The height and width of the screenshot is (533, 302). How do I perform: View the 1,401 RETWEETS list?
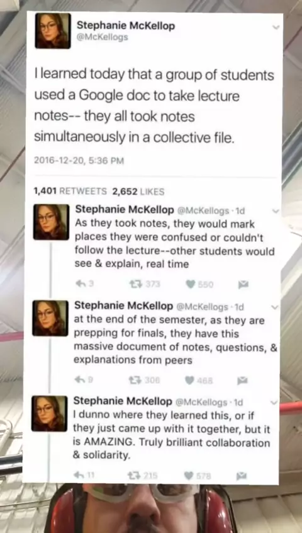point(70,192)
